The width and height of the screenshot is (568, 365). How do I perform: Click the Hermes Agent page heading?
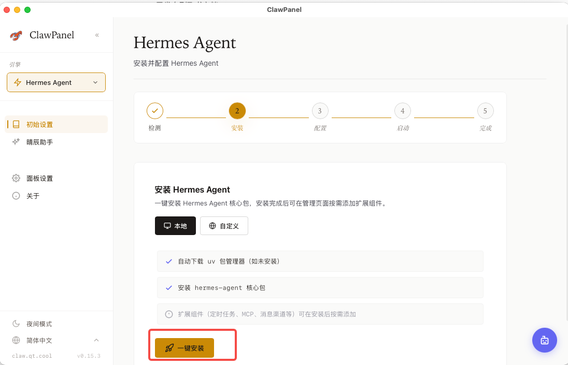point(184,42)
